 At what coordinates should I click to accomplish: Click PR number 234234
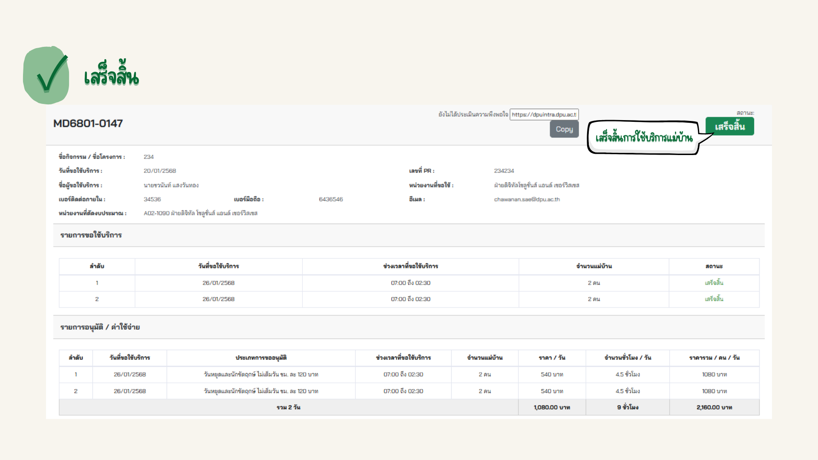[504, 171]
